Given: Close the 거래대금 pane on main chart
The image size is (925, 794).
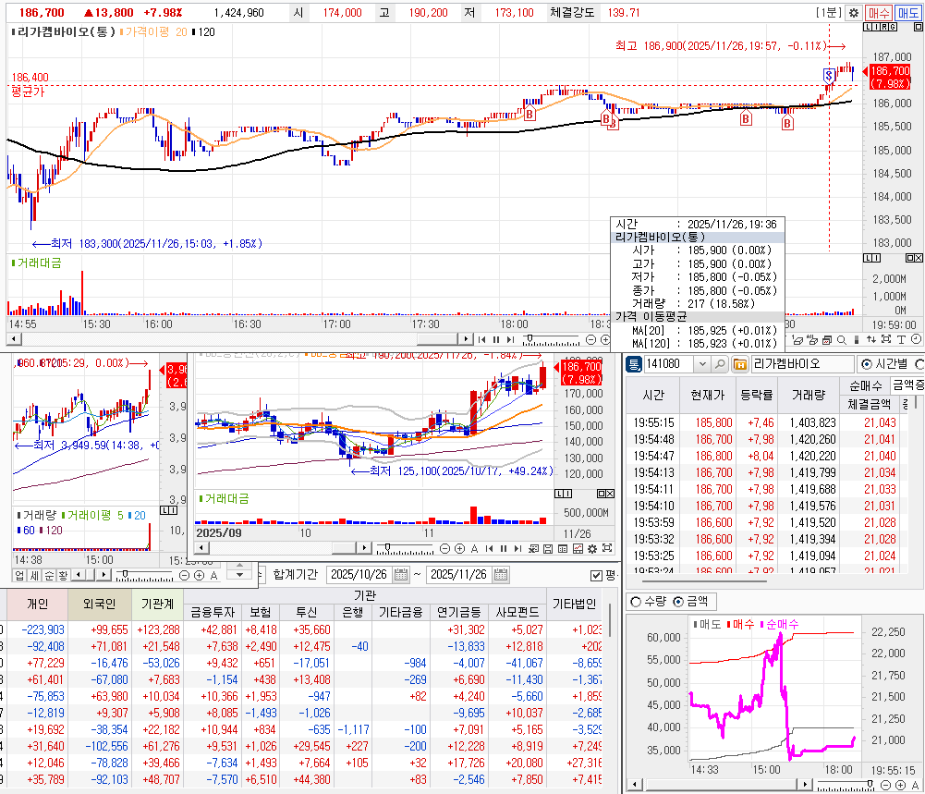Looking at the screenshot, I should click(x=918, y=258).
